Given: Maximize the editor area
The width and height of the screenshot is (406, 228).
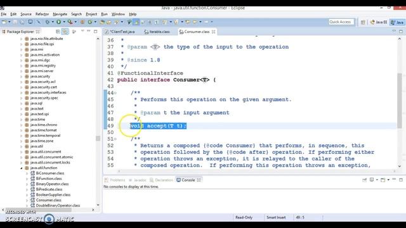Looking at the screenshot, I should pos(401,31).
